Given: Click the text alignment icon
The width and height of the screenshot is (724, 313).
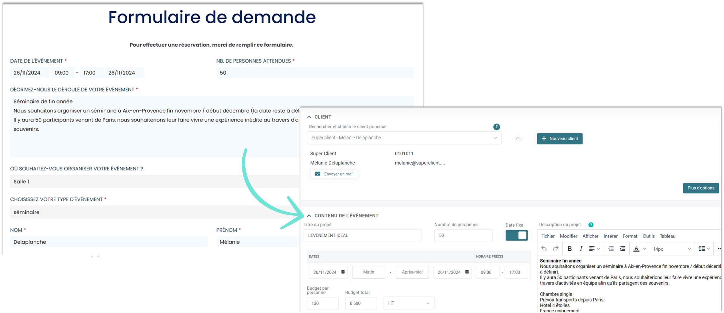Looking at the screenshot, I should (592, 249).
